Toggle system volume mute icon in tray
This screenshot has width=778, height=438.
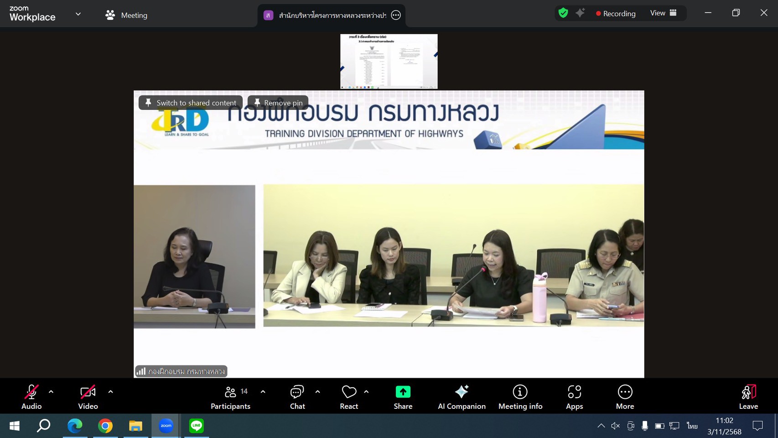(615, 426)
